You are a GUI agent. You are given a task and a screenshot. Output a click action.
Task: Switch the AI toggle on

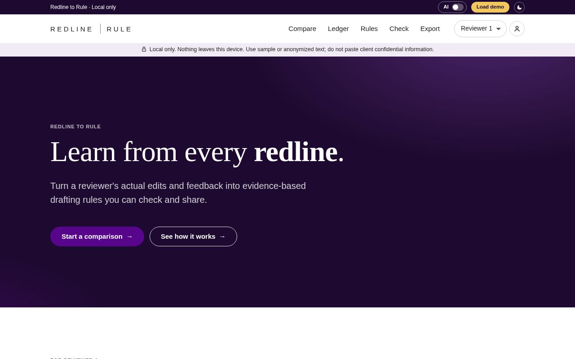point(457,7)
